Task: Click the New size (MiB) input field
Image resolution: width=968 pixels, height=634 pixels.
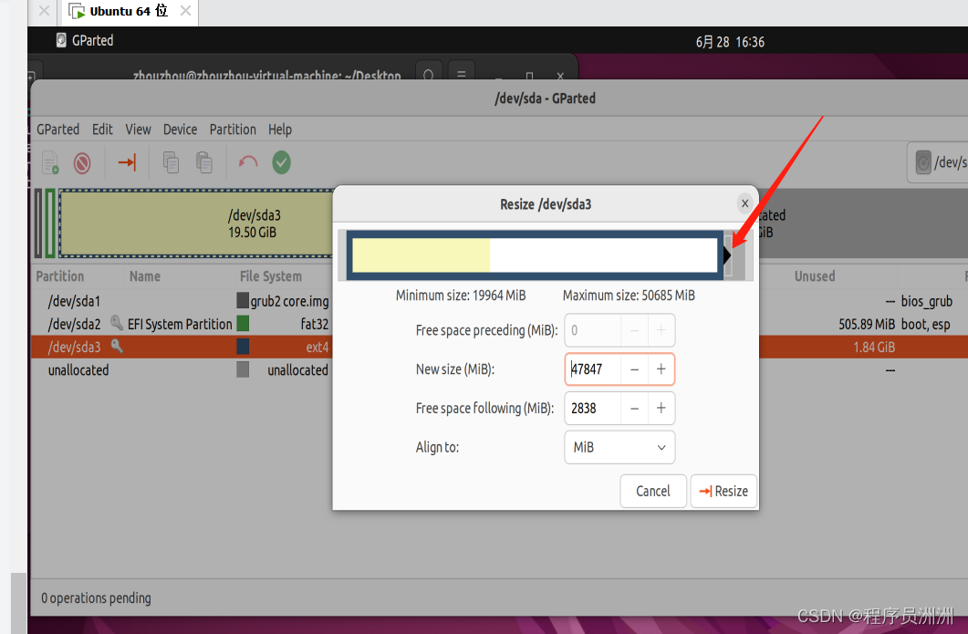Action: click(x=593, y=369)
